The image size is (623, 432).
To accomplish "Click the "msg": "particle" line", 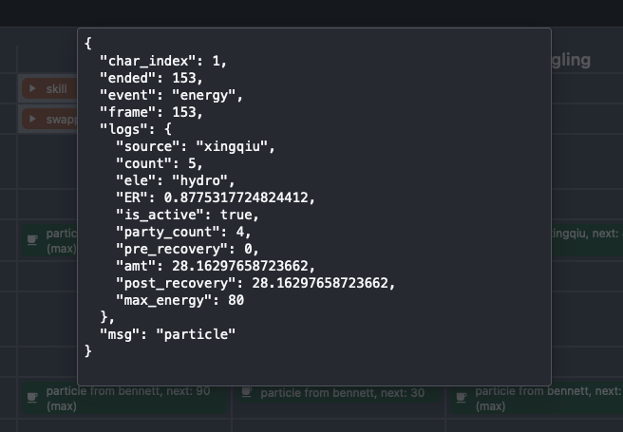I will [x=167, y=334].
